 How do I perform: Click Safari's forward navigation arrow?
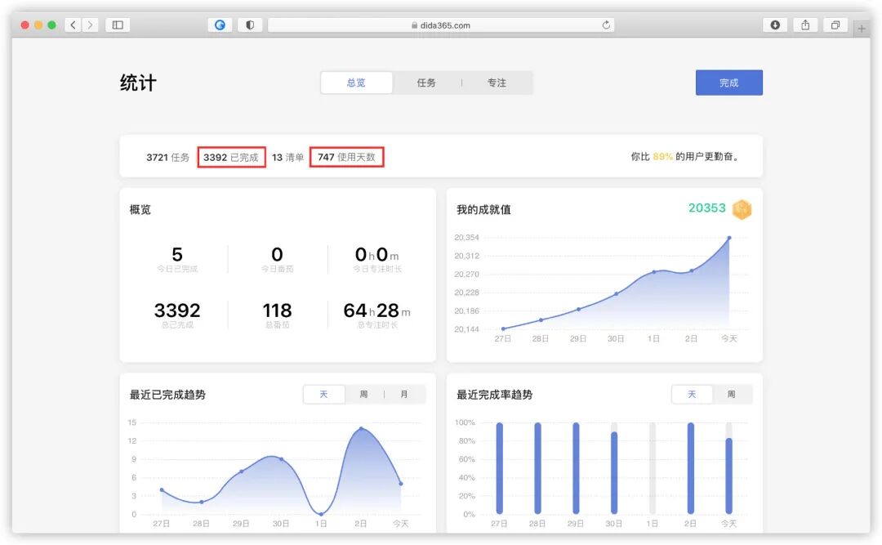(90, 25)
